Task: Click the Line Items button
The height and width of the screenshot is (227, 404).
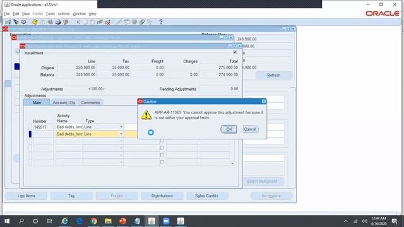Action: tap(27, 196)
